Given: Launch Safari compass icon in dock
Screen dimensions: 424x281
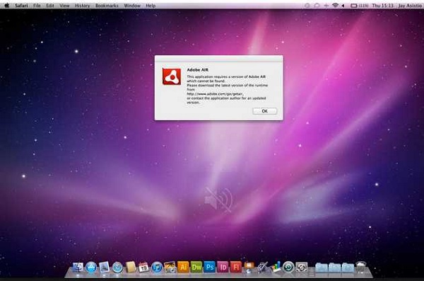Looking at the screenshot, I should 117,268.
